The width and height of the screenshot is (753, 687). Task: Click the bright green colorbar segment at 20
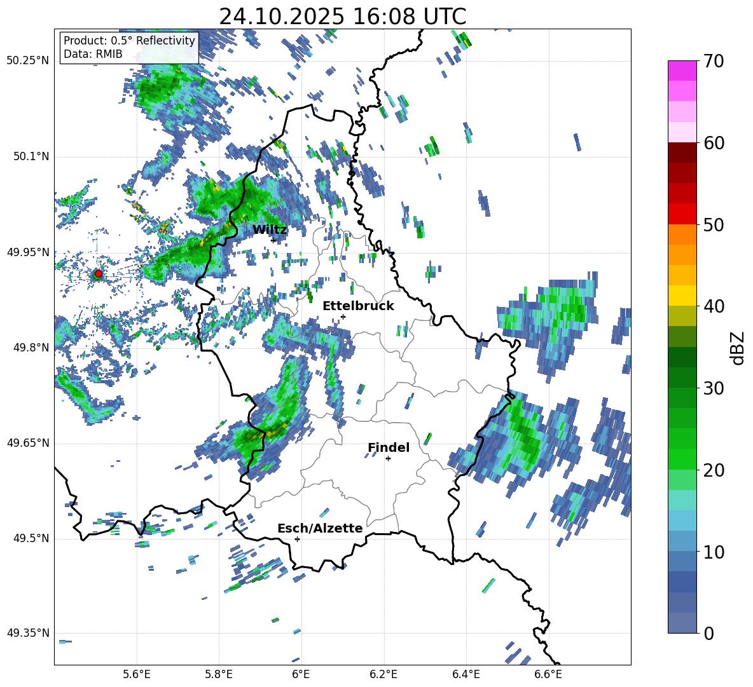tap(682, 459)
